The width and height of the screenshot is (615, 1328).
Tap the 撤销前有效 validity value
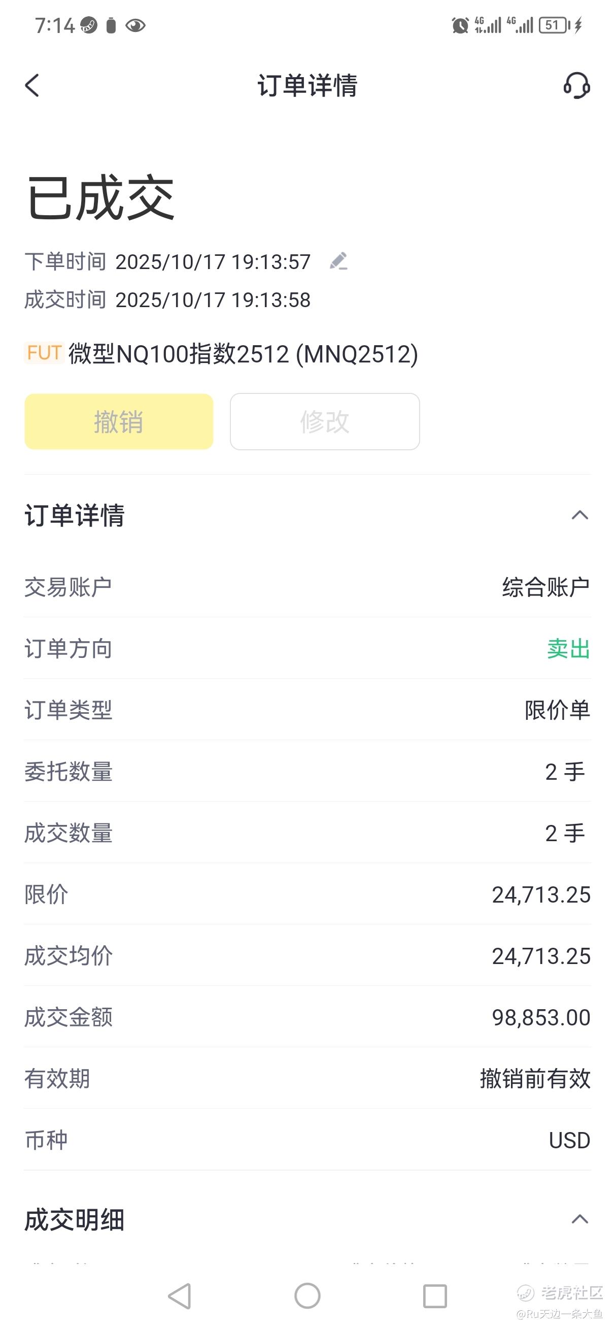[x=535, y=1078]
